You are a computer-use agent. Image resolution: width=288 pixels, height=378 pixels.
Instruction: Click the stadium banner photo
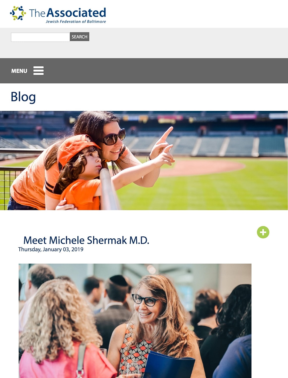coord(144,161)
